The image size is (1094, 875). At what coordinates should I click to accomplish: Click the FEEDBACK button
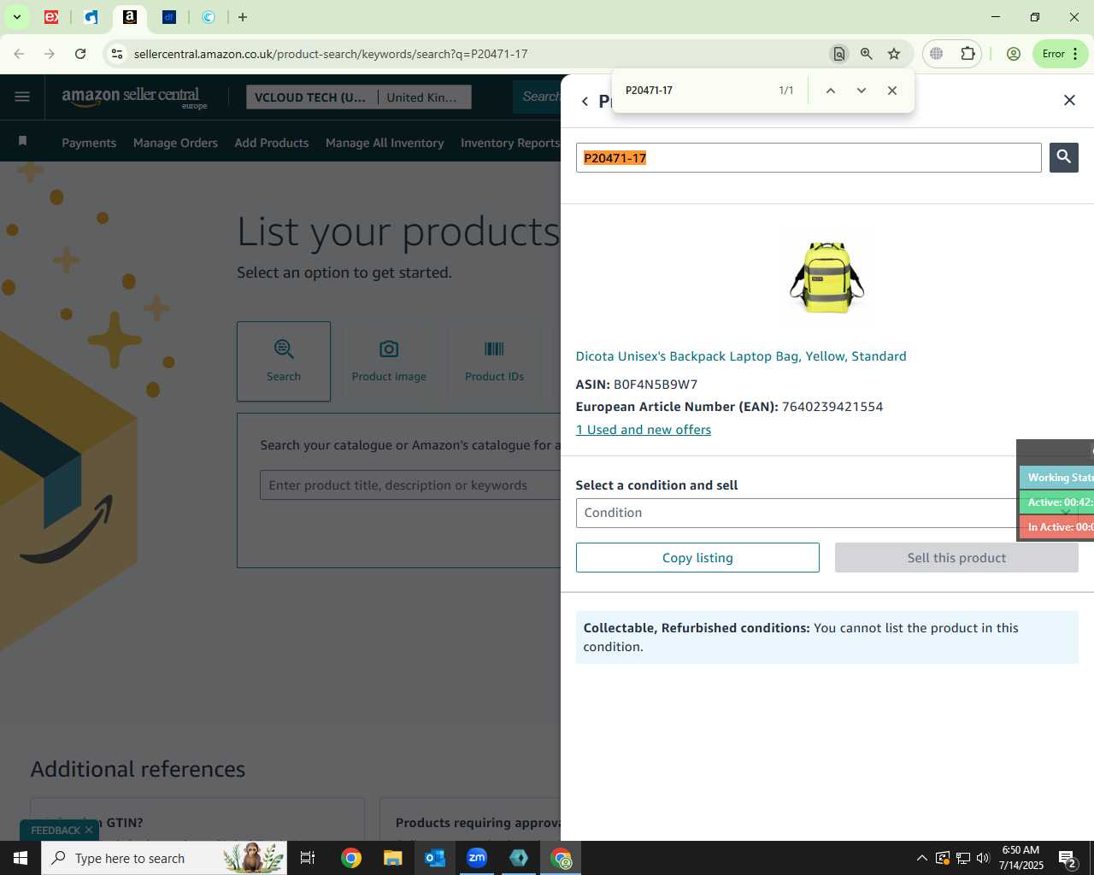pos(55,831)
